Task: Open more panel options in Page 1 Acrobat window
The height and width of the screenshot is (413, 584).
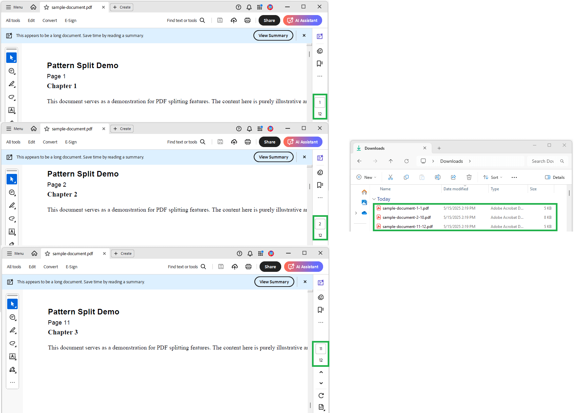Action: coord(320,76)
